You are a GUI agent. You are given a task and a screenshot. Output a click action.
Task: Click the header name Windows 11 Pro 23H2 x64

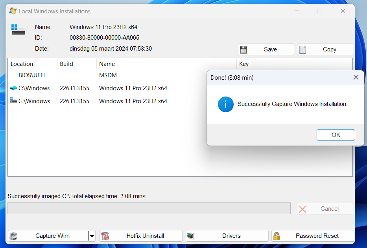pyautogui.click(x=103, y=27)
